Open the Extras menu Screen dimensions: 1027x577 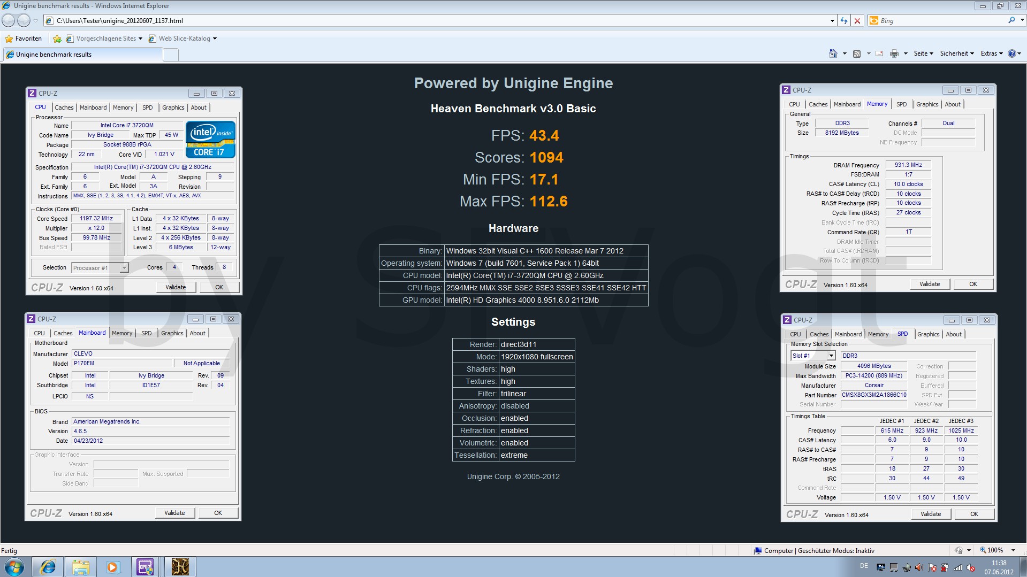pos(992,53)
